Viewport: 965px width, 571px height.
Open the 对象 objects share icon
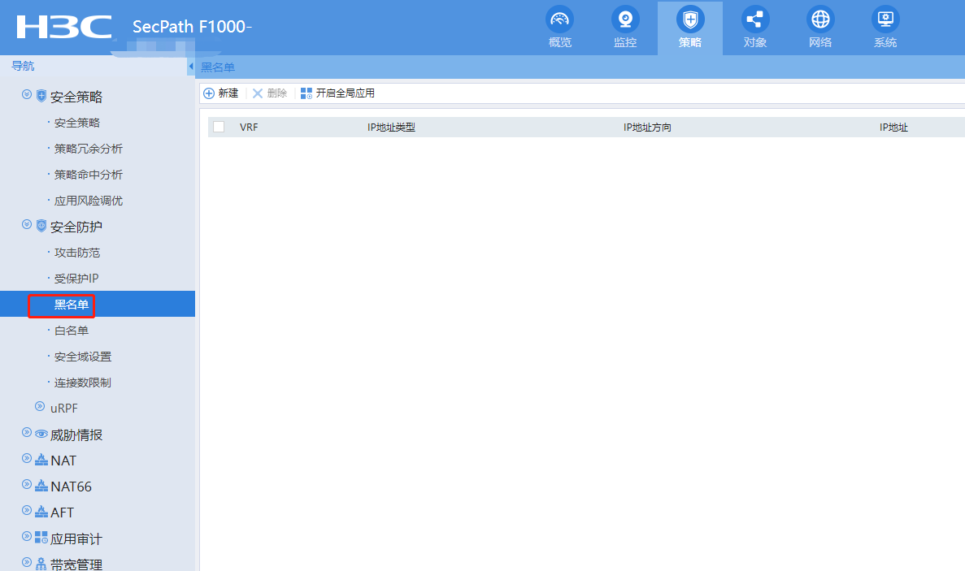click(755, 19)
